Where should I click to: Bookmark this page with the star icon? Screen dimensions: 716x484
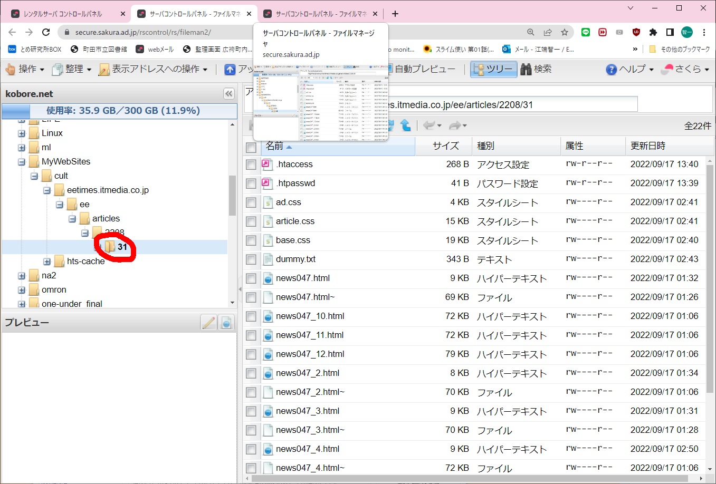[x=565, y=32]
